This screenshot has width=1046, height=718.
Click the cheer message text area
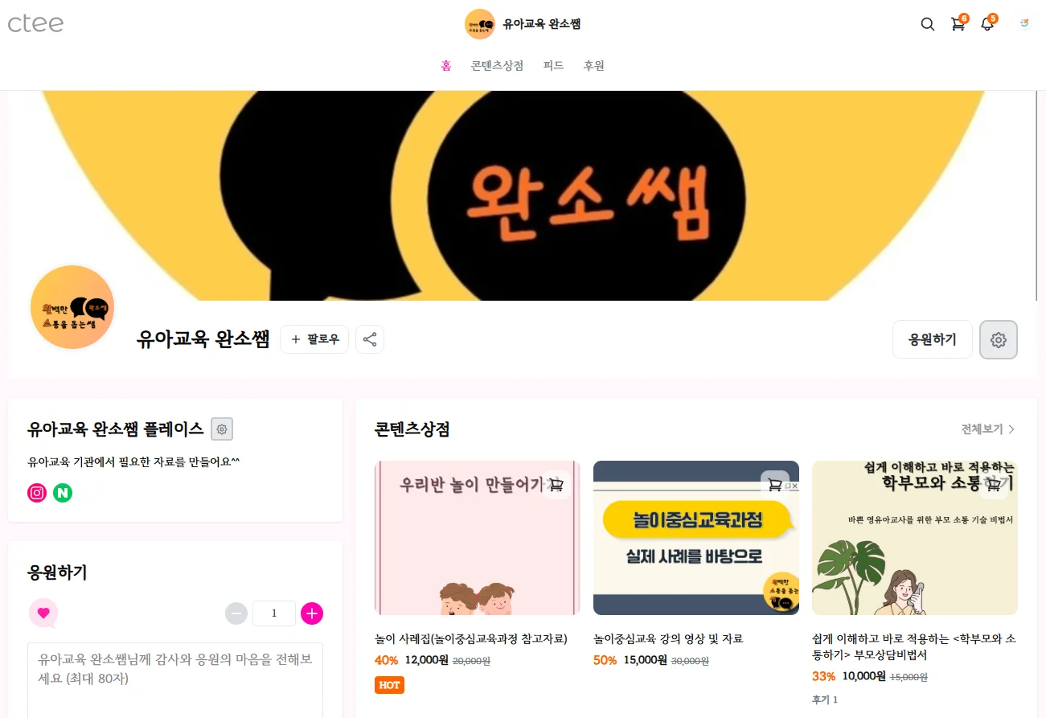click(175, 680)
